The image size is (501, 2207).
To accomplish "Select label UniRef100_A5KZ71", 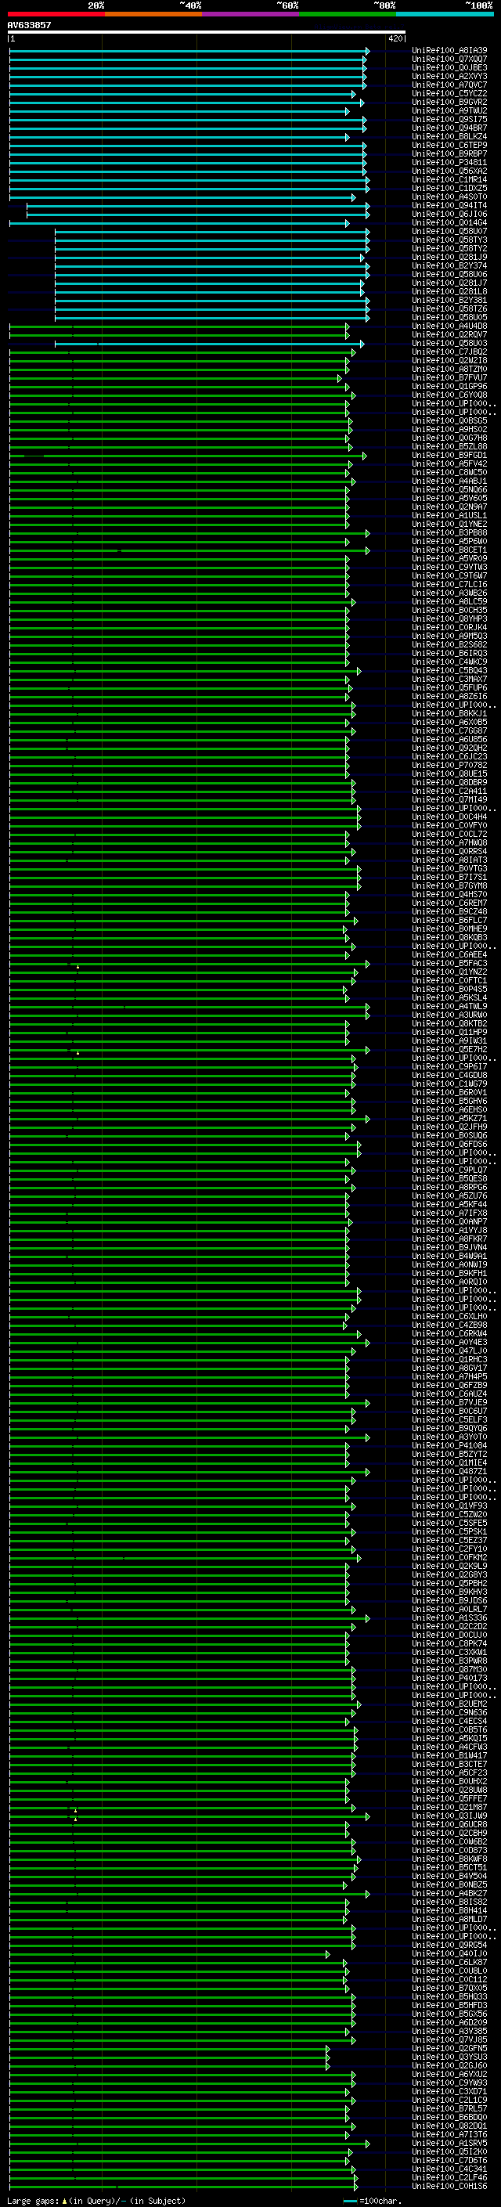I will tap(449, 1118).
